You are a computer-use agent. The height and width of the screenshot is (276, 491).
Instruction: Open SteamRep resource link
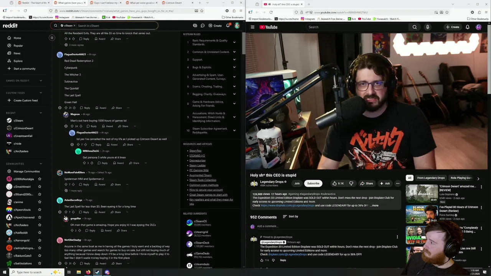pos(195,151)
